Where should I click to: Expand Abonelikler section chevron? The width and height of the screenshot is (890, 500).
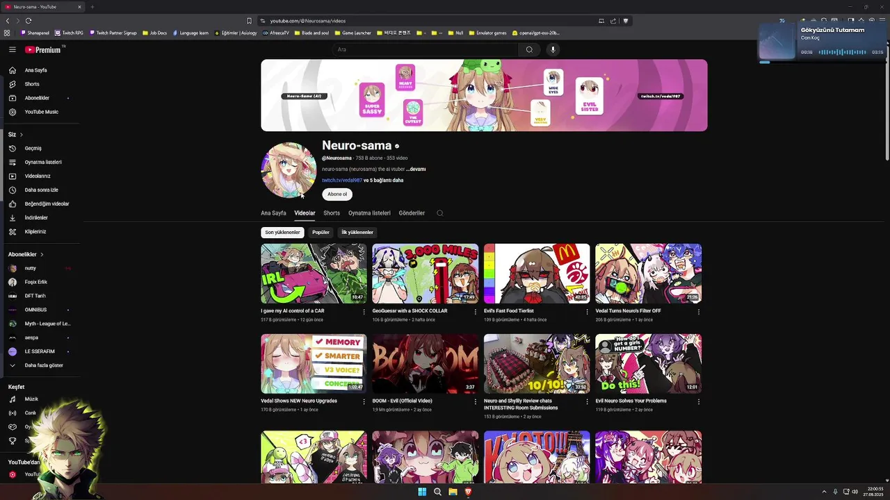coord(42,255)
